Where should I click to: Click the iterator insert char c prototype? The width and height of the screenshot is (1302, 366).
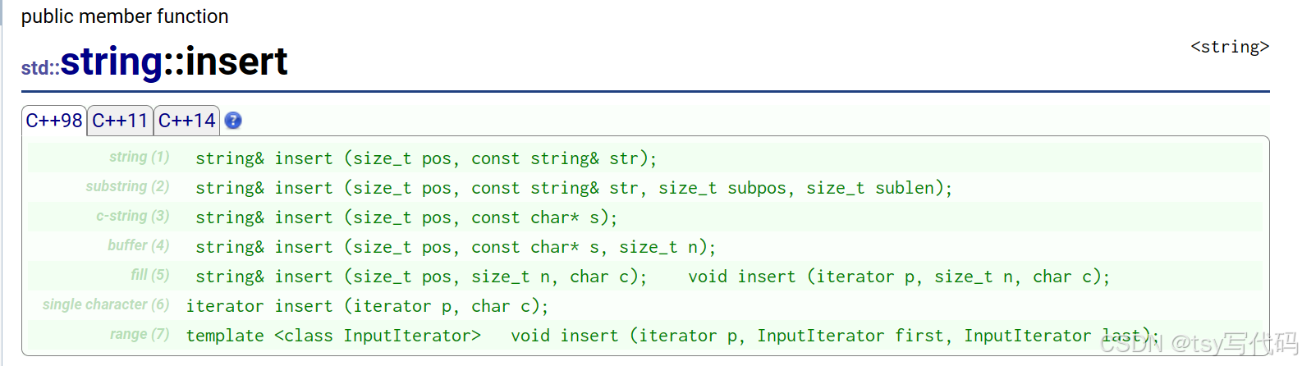(367, 306)
